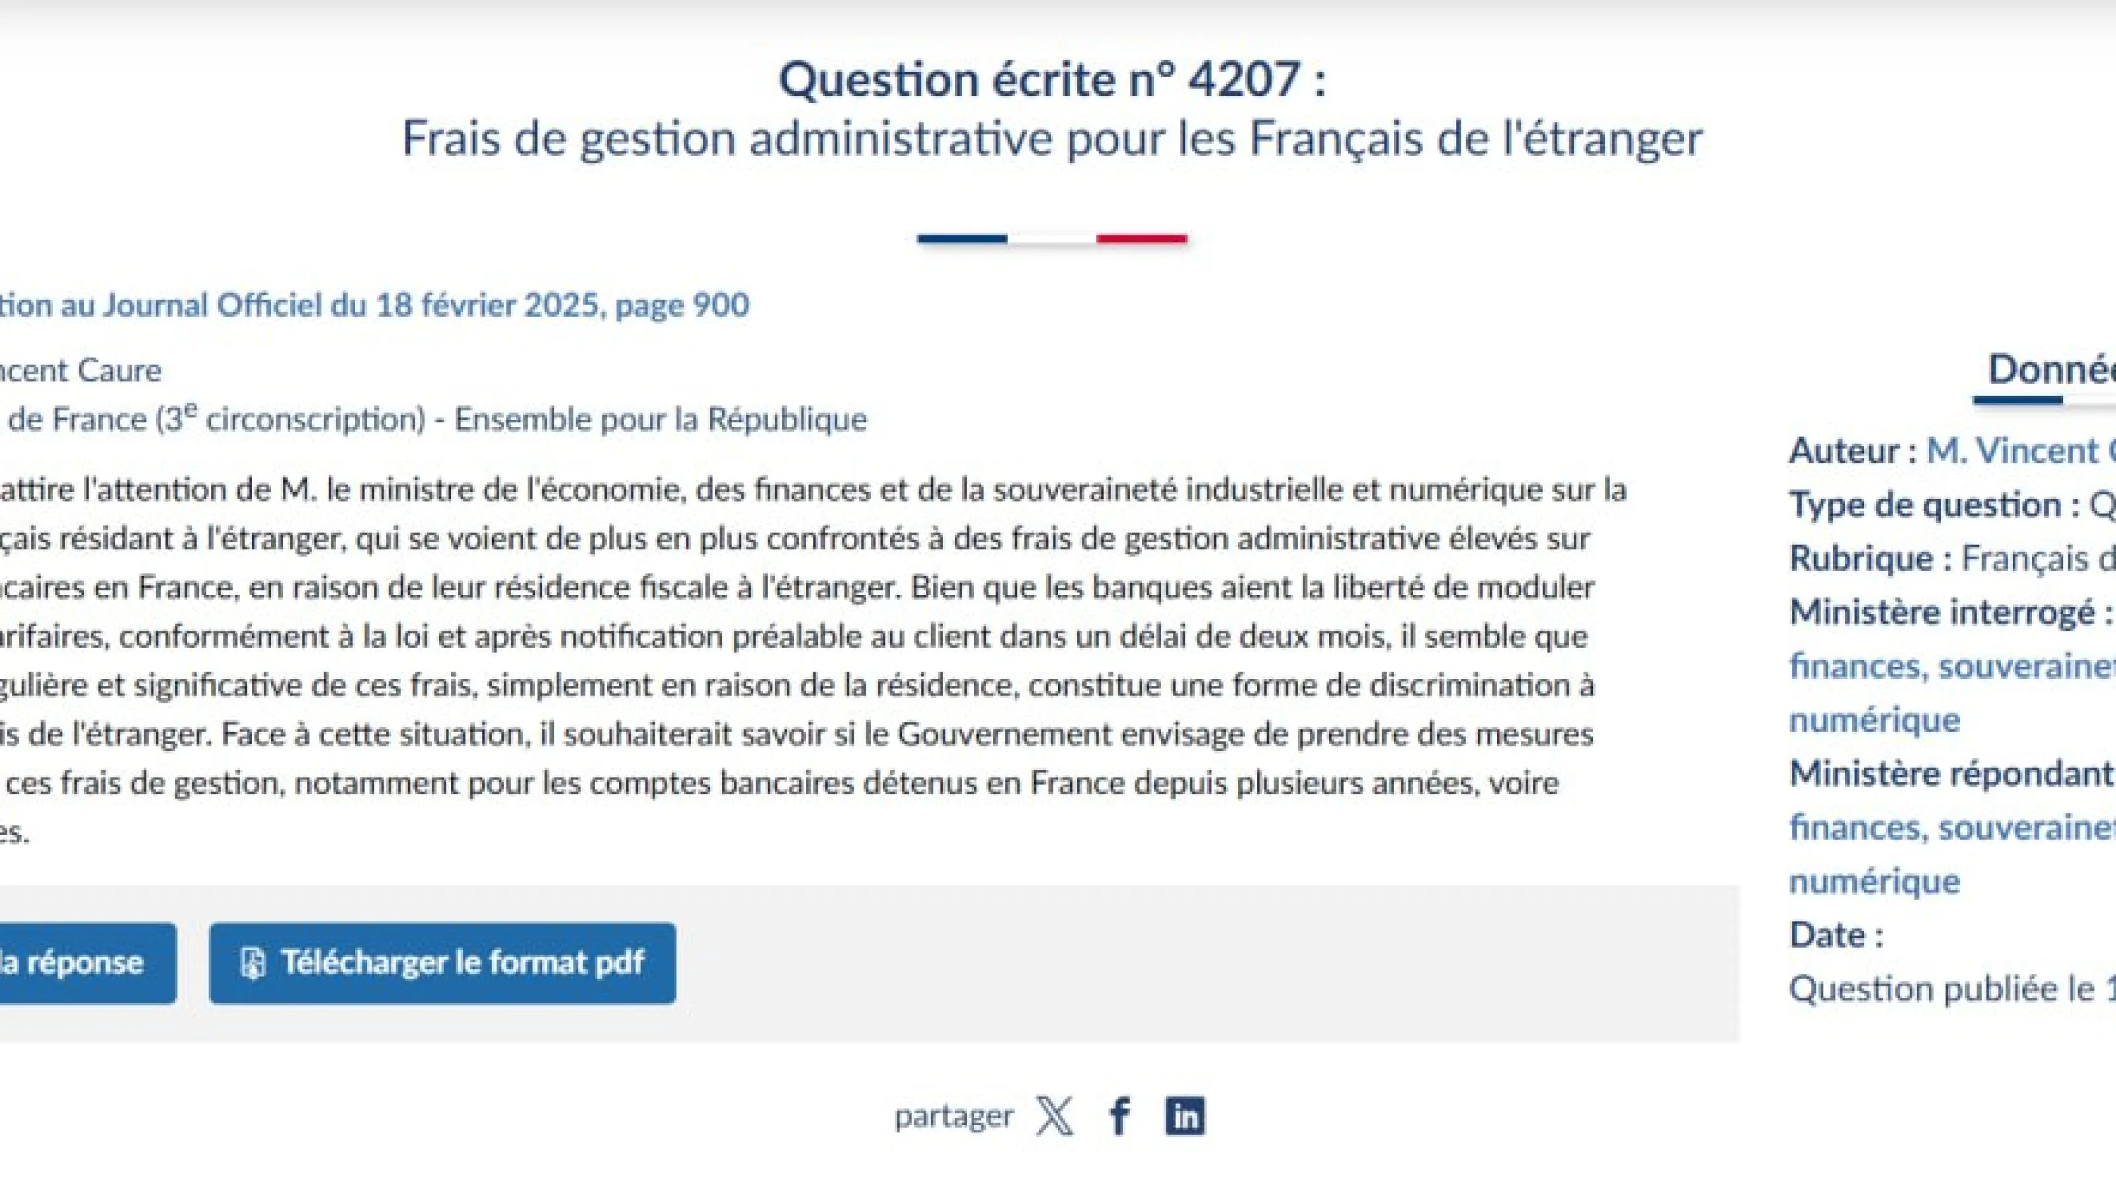This screenshot has height=1190, width=2116.
Task: Click the 'Frais de gestion administrative' subtitle
Action: [1051, 138]
